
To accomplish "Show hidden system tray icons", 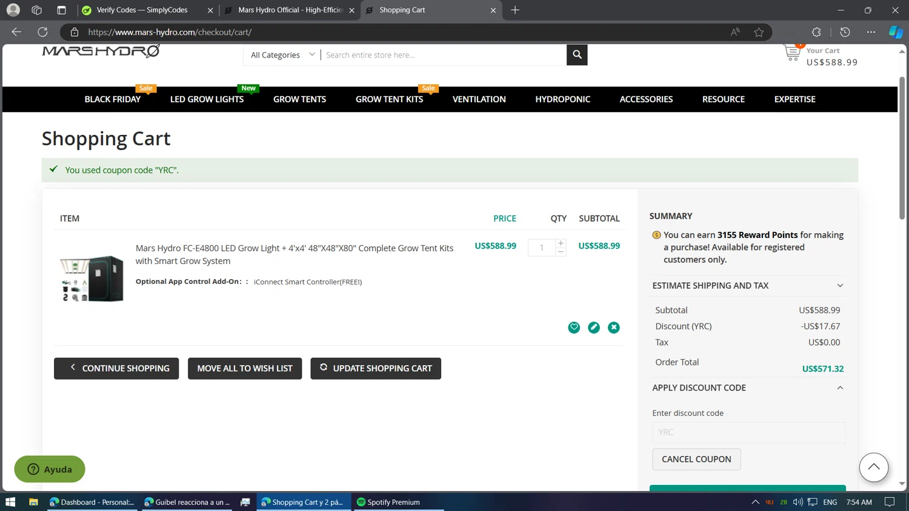I will [755, 502].
